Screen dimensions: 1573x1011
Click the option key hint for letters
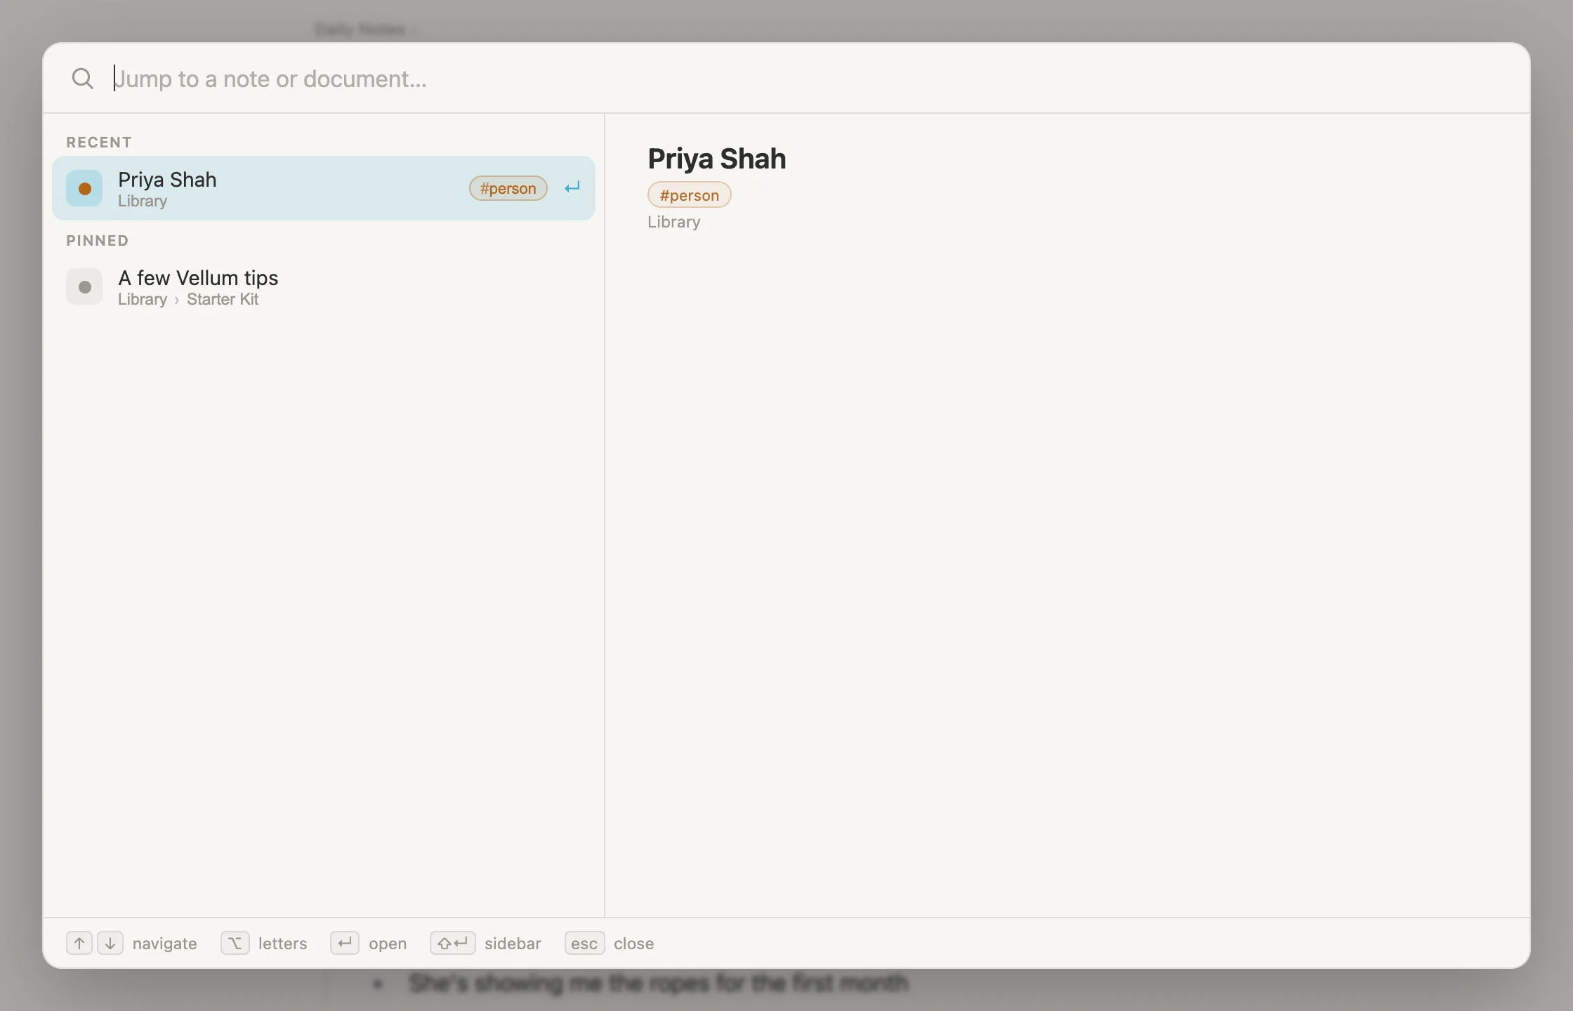(235, 943)
